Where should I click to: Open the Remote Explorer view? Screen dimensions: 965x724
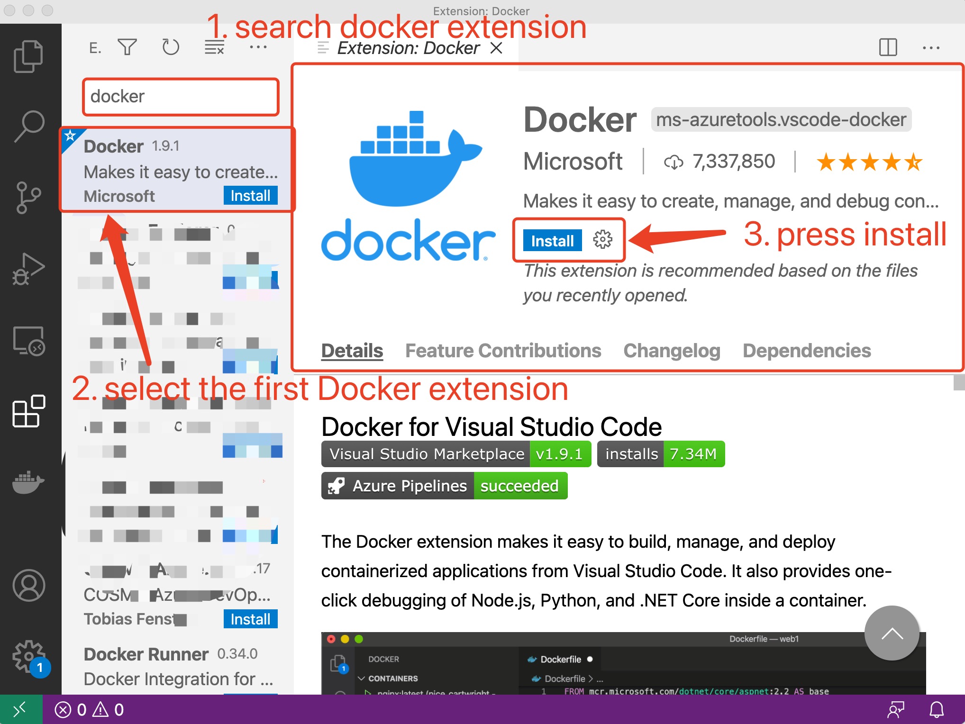pyautogui.click(x=28, y=341)
